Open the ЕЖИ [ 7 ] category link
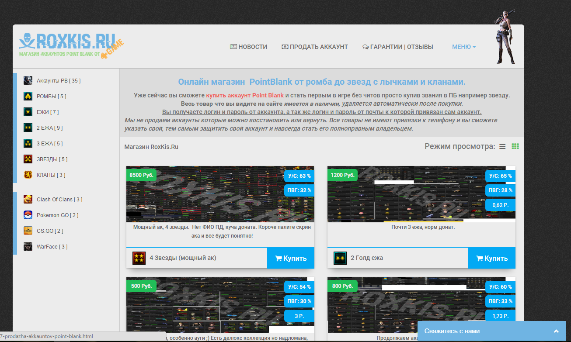571x342 pixels. coord(48,112)
